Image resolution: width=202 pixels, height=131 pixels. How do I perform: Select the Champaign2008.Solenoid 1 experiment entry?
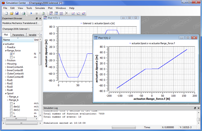tap(22, 29)
